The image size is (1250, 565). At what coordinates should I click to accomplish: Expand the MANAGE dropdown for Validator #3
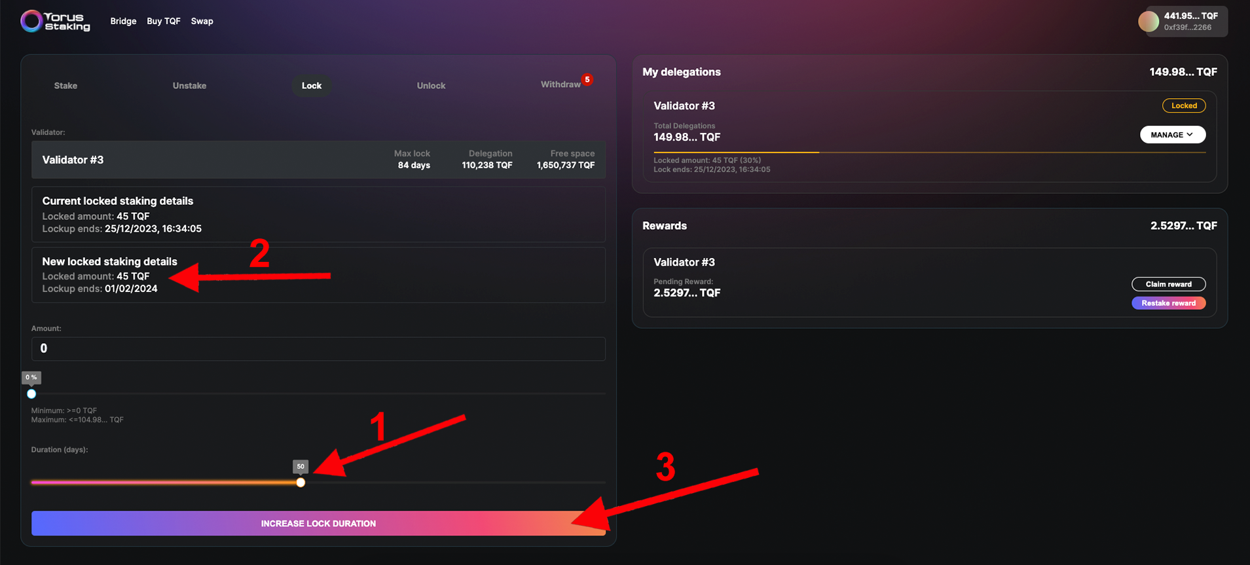coord(1173,135)
